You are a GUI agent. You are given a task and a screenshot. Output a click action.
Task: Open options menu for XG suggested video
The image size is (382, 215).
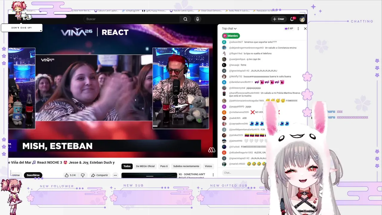pos(213,175)
